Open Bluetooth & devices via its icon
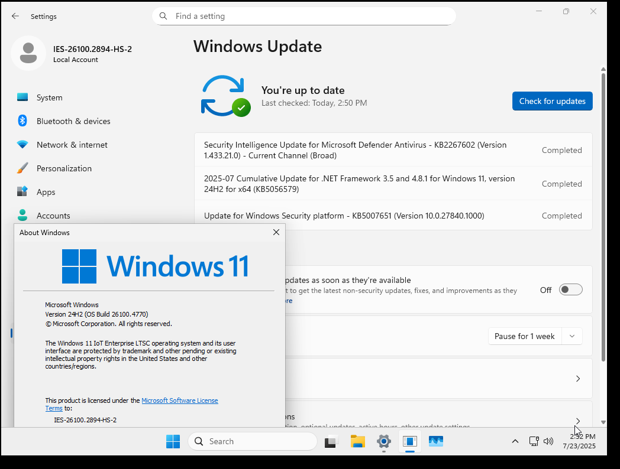Image resolution: width=620 pixels, height=469 pixels. coord(22,121)
